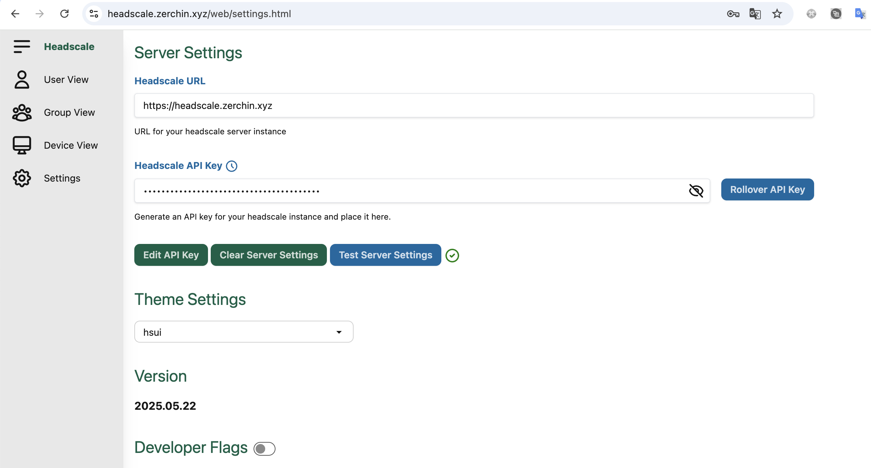Image resolution: width=871 pixels, height=468 pixels.
Task: Click the dark circular extension icon
Action: [x=836, y=14]
